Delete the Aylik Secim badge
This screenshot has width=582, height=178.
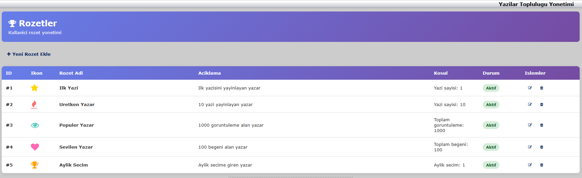tap(541, 165)
